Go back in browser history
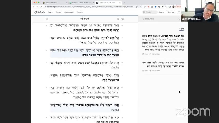Screen dimensions: 219x123 tap(34, 7)
